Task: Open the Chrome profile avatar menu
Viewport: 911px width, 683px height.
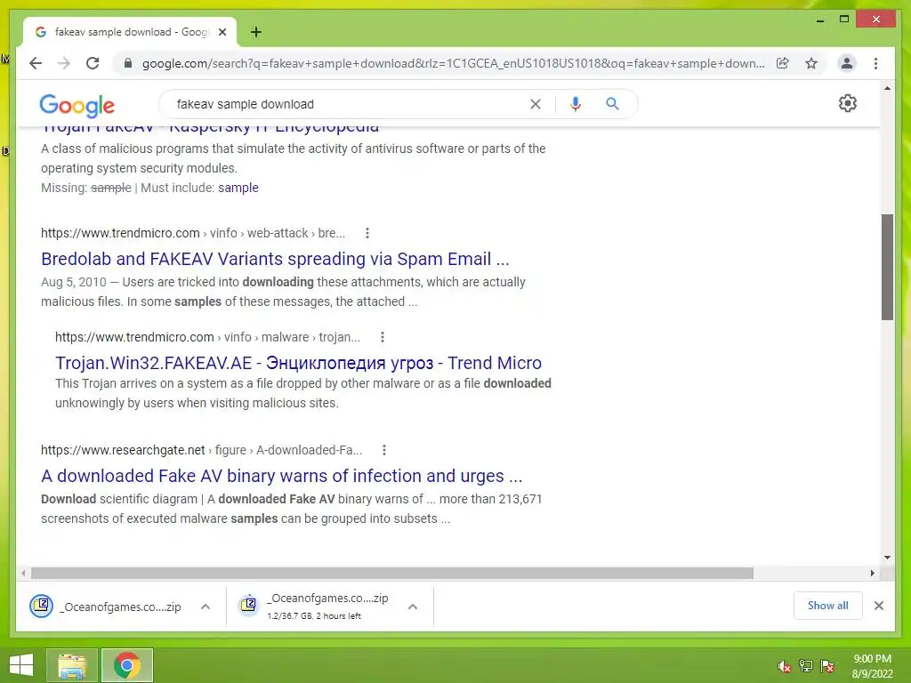Action: coord(847,63)
